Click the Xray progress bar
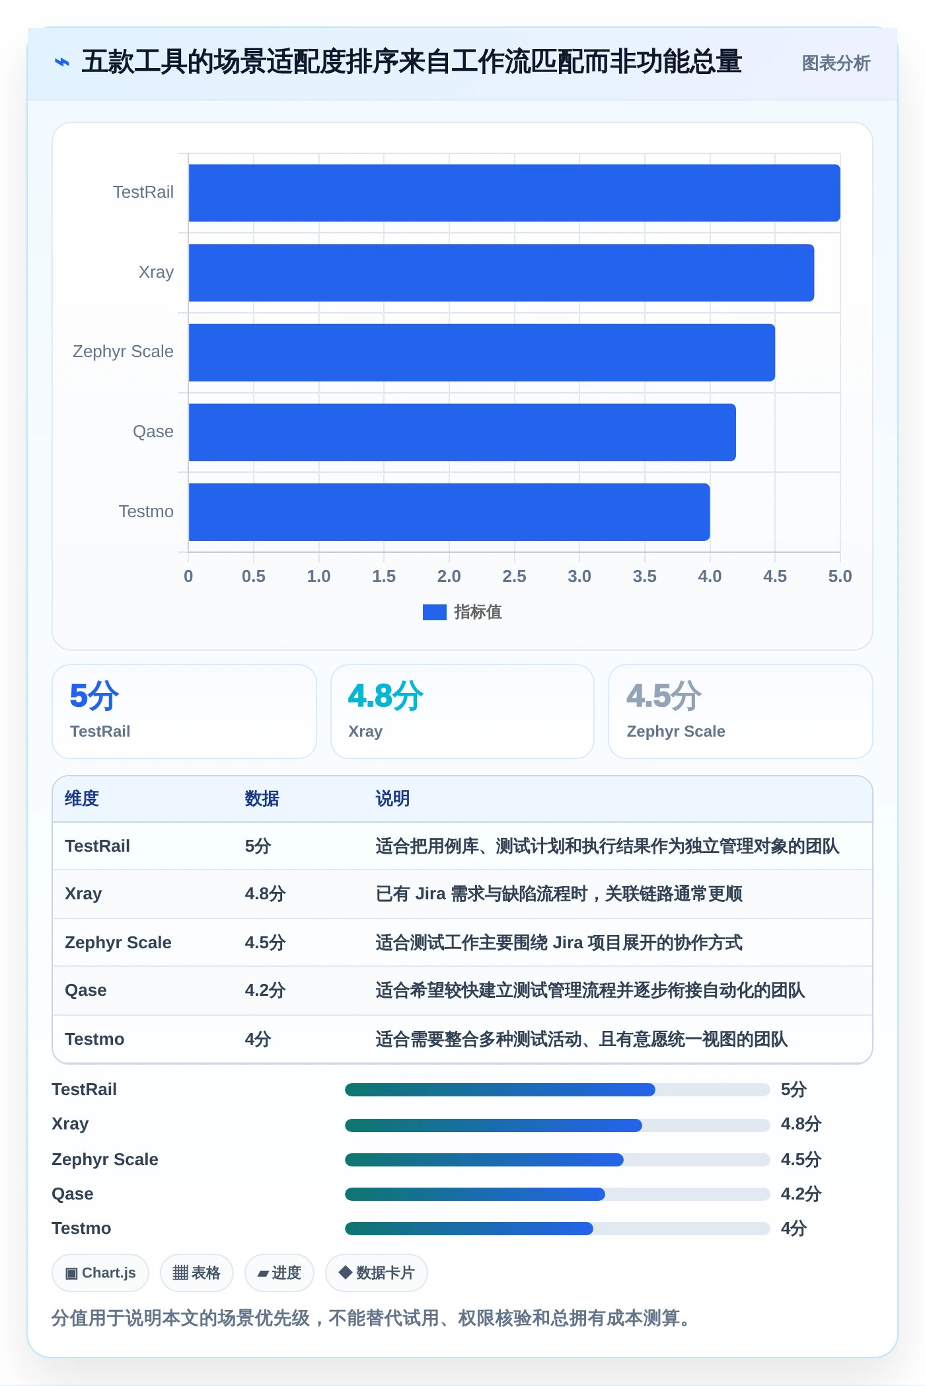 tap(558, 1125)
